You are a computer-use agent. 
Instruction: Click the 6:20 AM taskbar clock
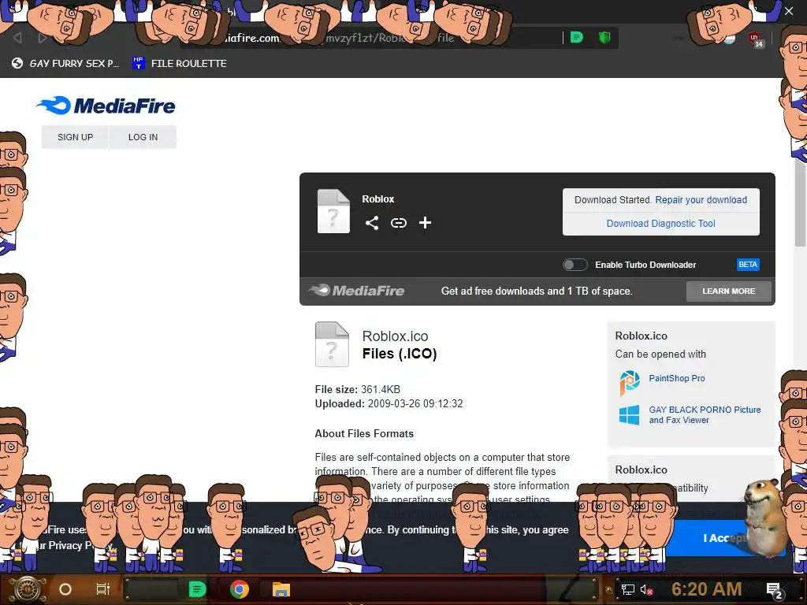707,589
